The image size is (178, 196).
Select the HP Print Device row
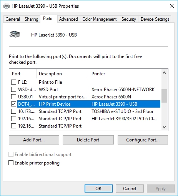click(85, 104)
